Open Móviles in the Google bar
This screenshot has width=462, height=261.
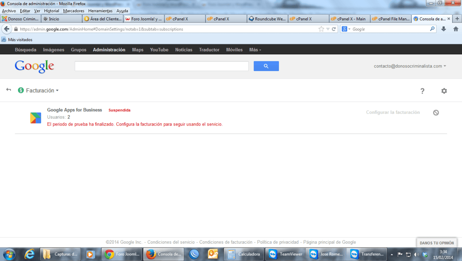click(234, 50)
